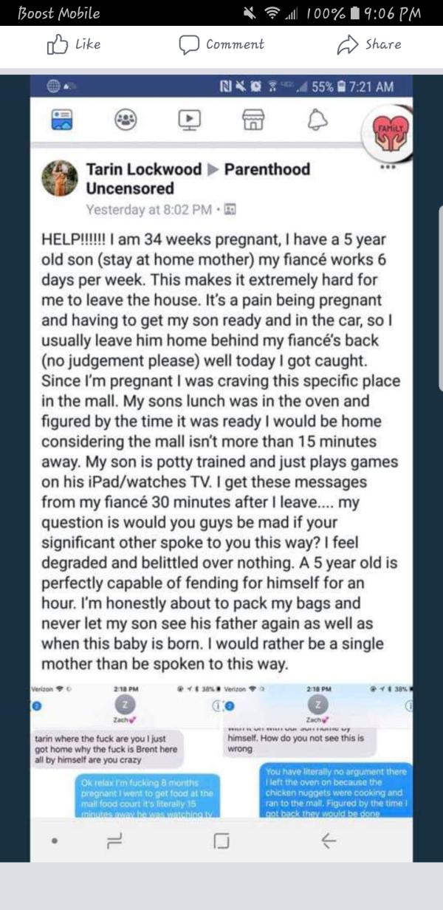Tap the Yesterday at 8:02 PM timestamp

tap(151, 209)
